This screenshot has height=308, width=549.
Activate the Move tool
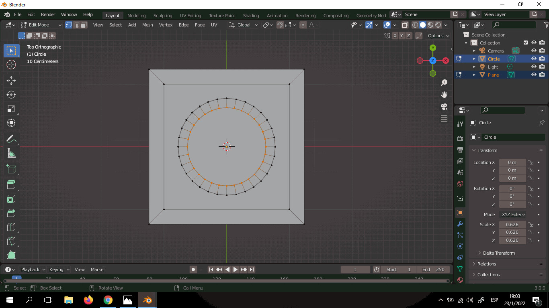(x=11, y=81)
